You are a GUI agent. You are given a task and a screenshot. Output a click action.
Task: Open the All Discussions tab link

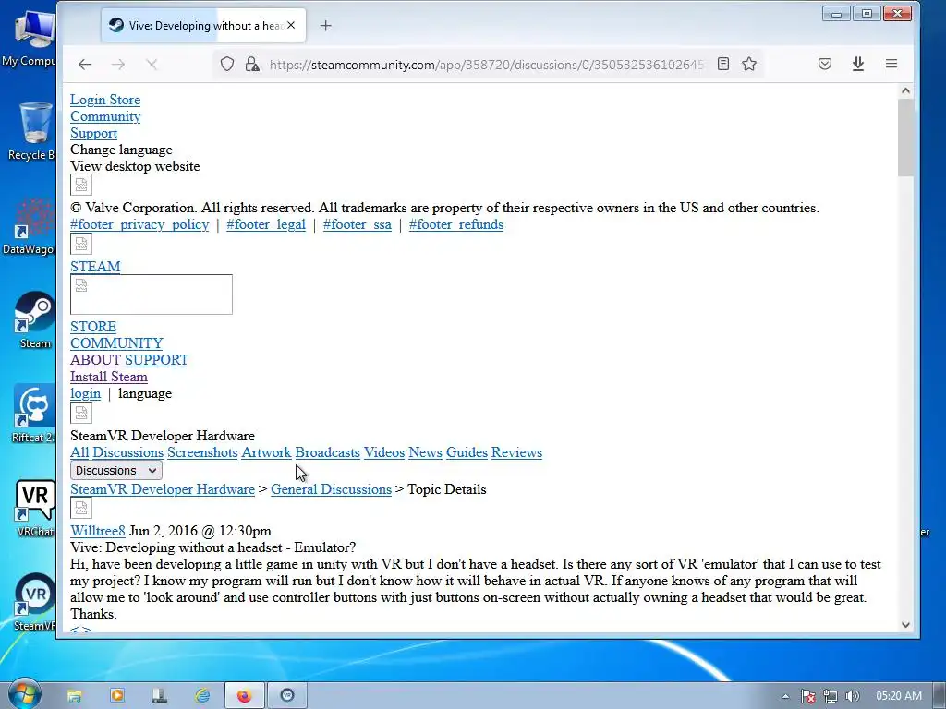(x=116, y=452)
